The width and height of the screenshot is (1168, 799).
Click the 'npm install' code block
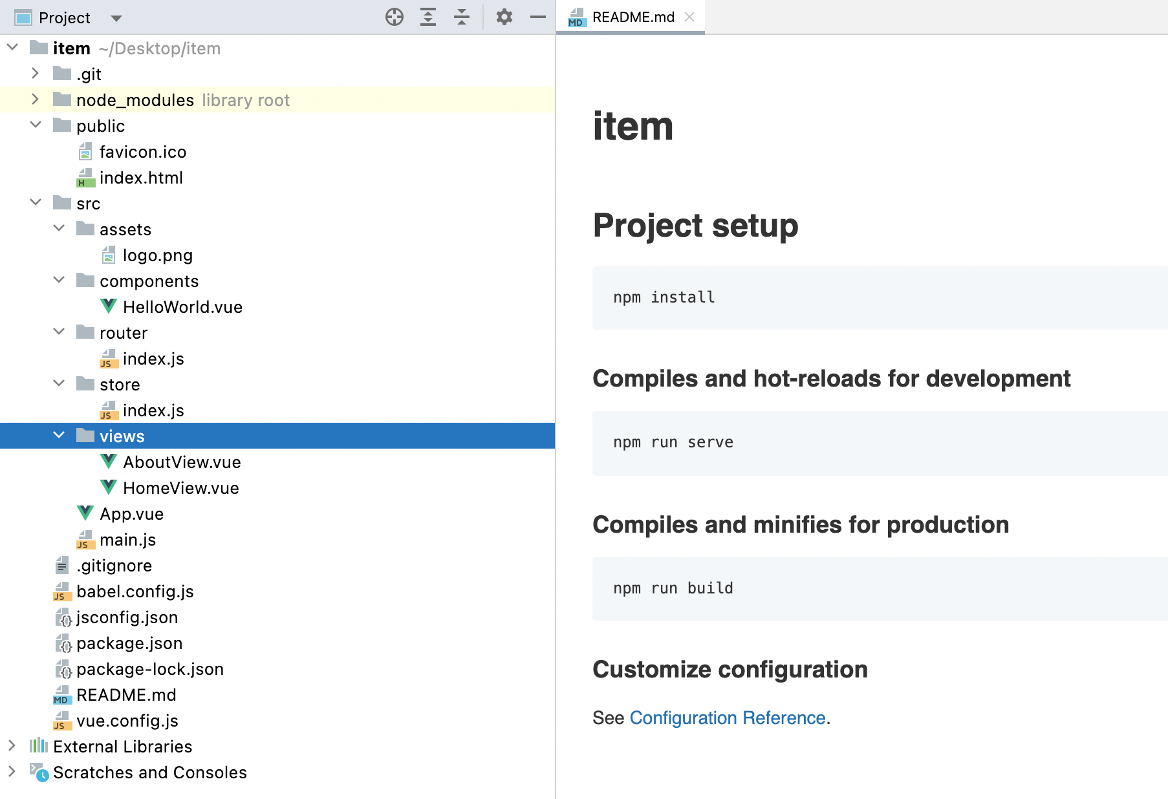880,297
